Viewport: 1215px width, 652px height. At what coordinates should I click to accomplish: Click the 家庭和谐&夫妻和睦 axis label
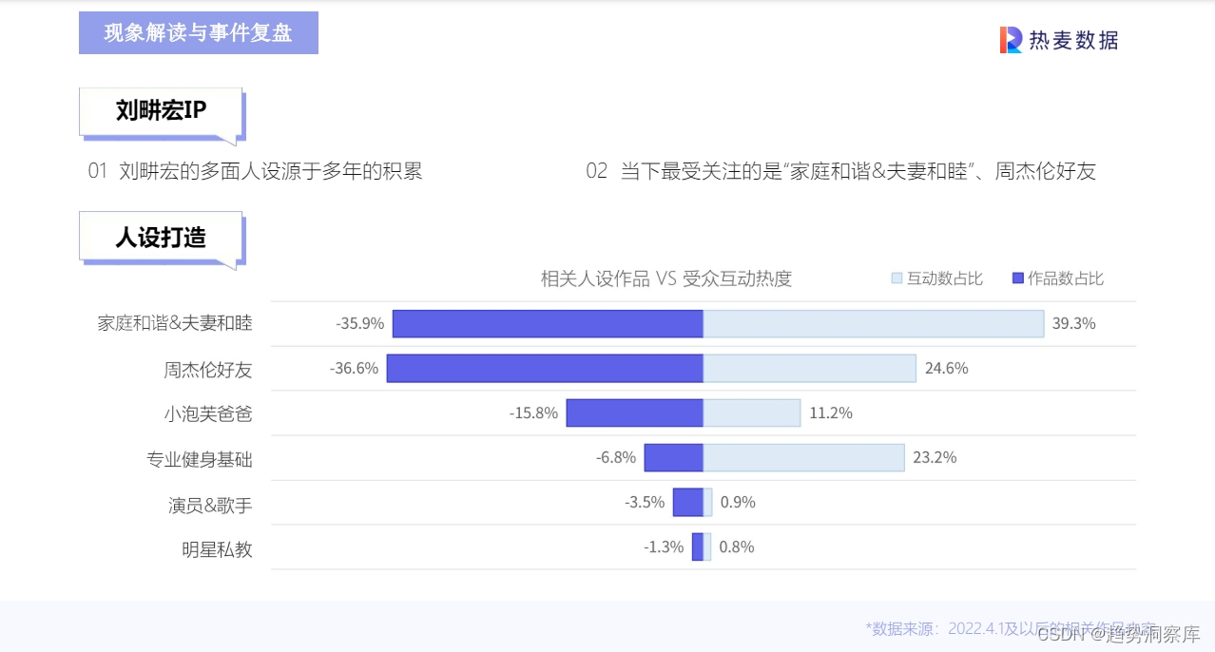tap(175, 323)
